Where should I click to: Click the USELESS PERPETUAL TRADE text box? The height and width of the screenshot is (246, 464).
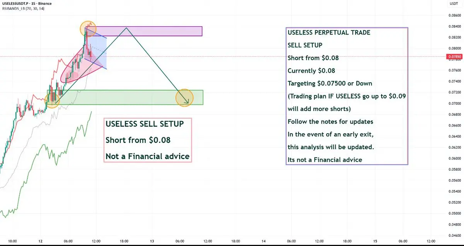347,96
